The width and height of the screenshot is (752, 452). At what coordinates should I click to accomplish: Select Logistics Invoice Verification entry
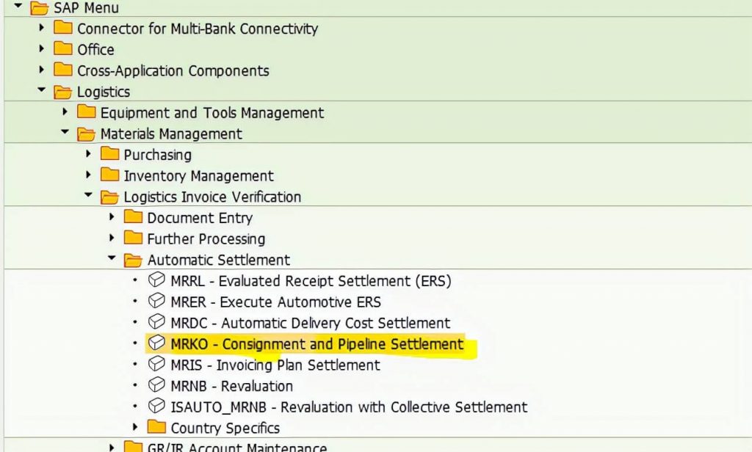click(212, 197)
